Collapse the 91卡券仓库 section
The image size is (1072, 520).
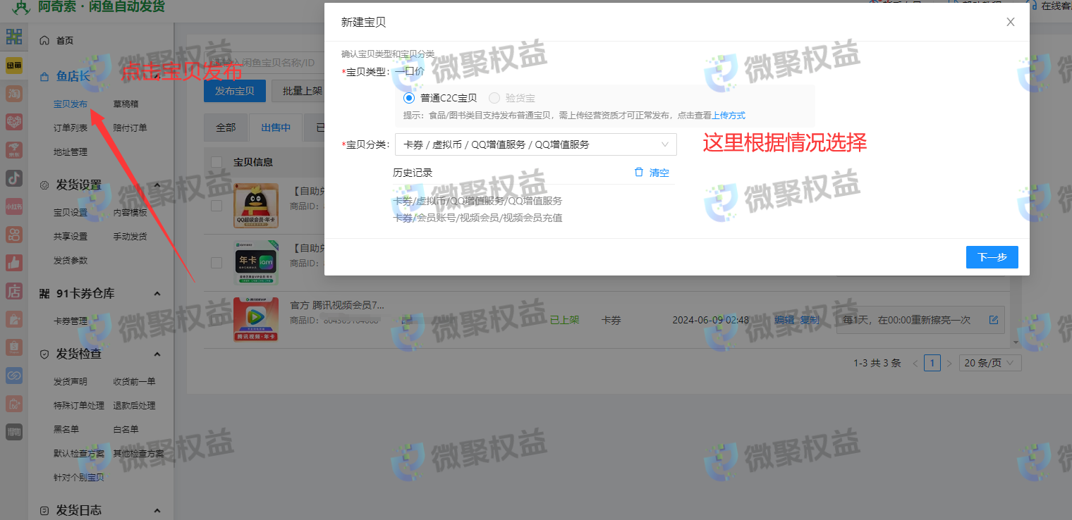[157, 294]
